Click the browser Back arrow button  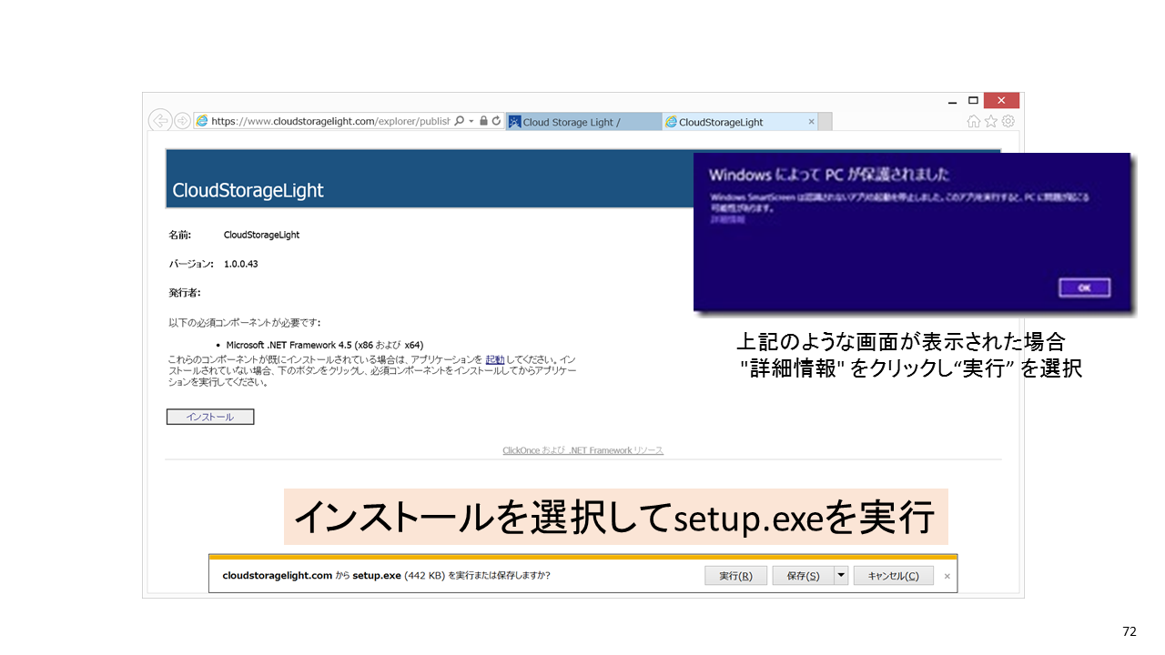point(160,121)
